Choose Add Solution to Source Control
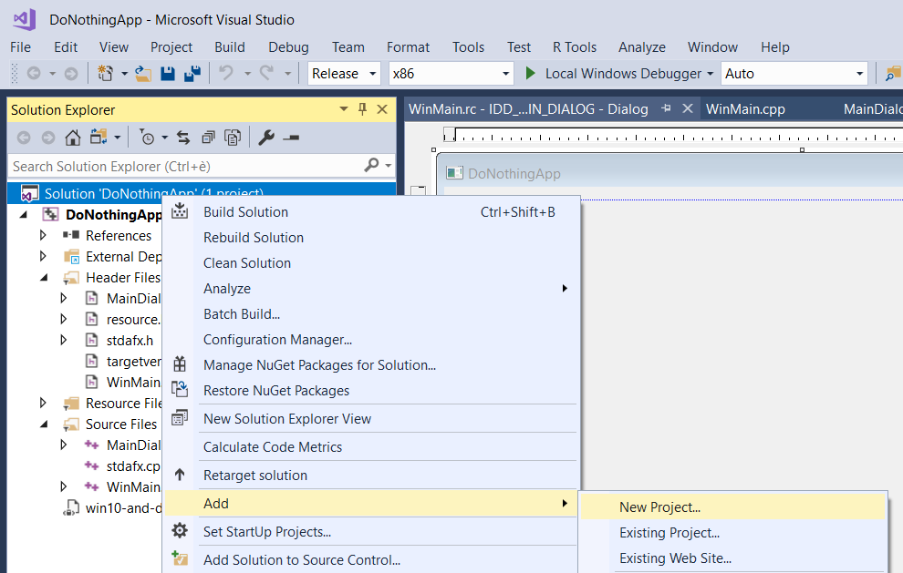Image resolution: width=903 pixels, height=573 pixels. point(371,559)
